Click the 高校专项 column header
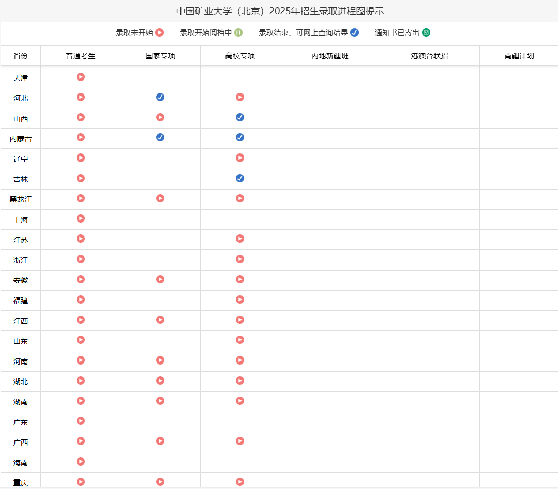This screenshot has height=489, width=558. (240, 56)
